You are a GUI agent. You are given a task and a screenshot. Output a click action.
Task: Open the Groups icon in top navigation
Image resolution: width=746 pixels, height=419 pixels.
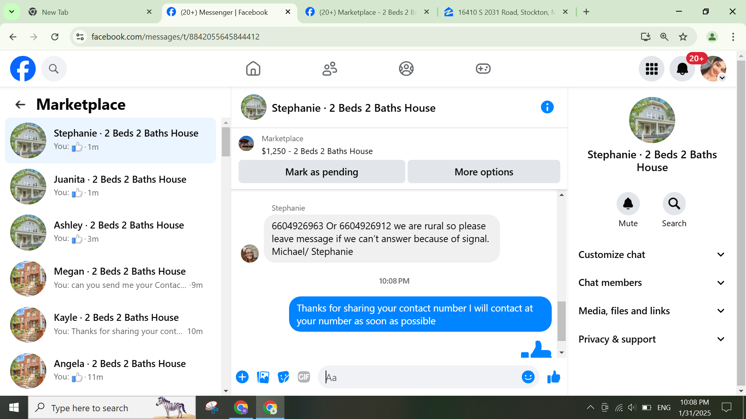click(406, 69)
